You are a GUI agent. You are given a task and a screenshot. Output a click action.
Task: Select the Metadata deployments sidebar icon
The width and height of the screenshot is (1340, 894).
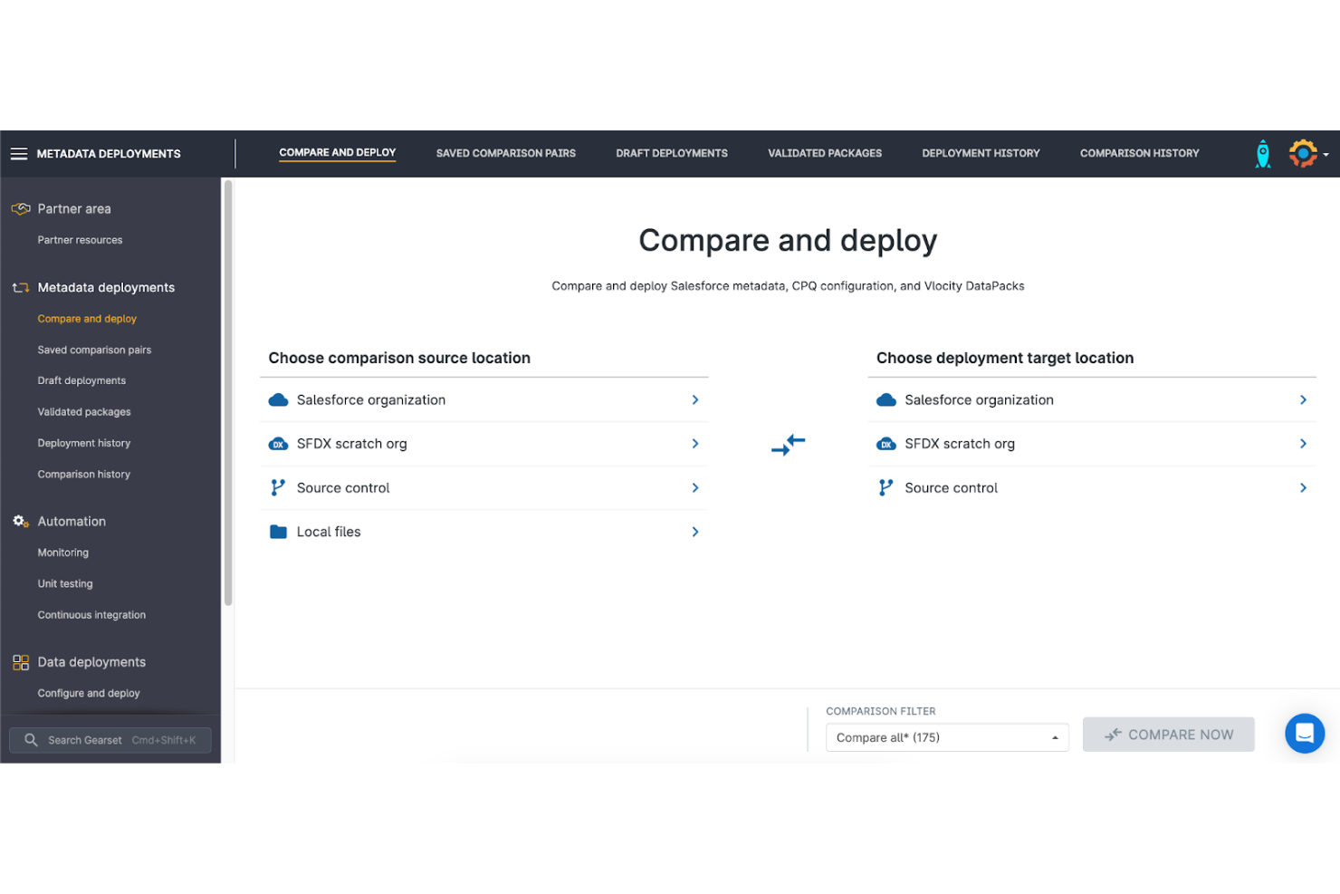(x=20, y=287)
